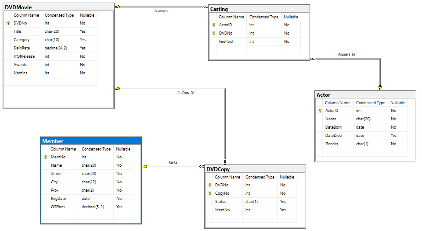Click the key endpoint of Is Copy Of relationship at DVDMovie
This screenshot has height=231, width=422.
pos(117,89)
